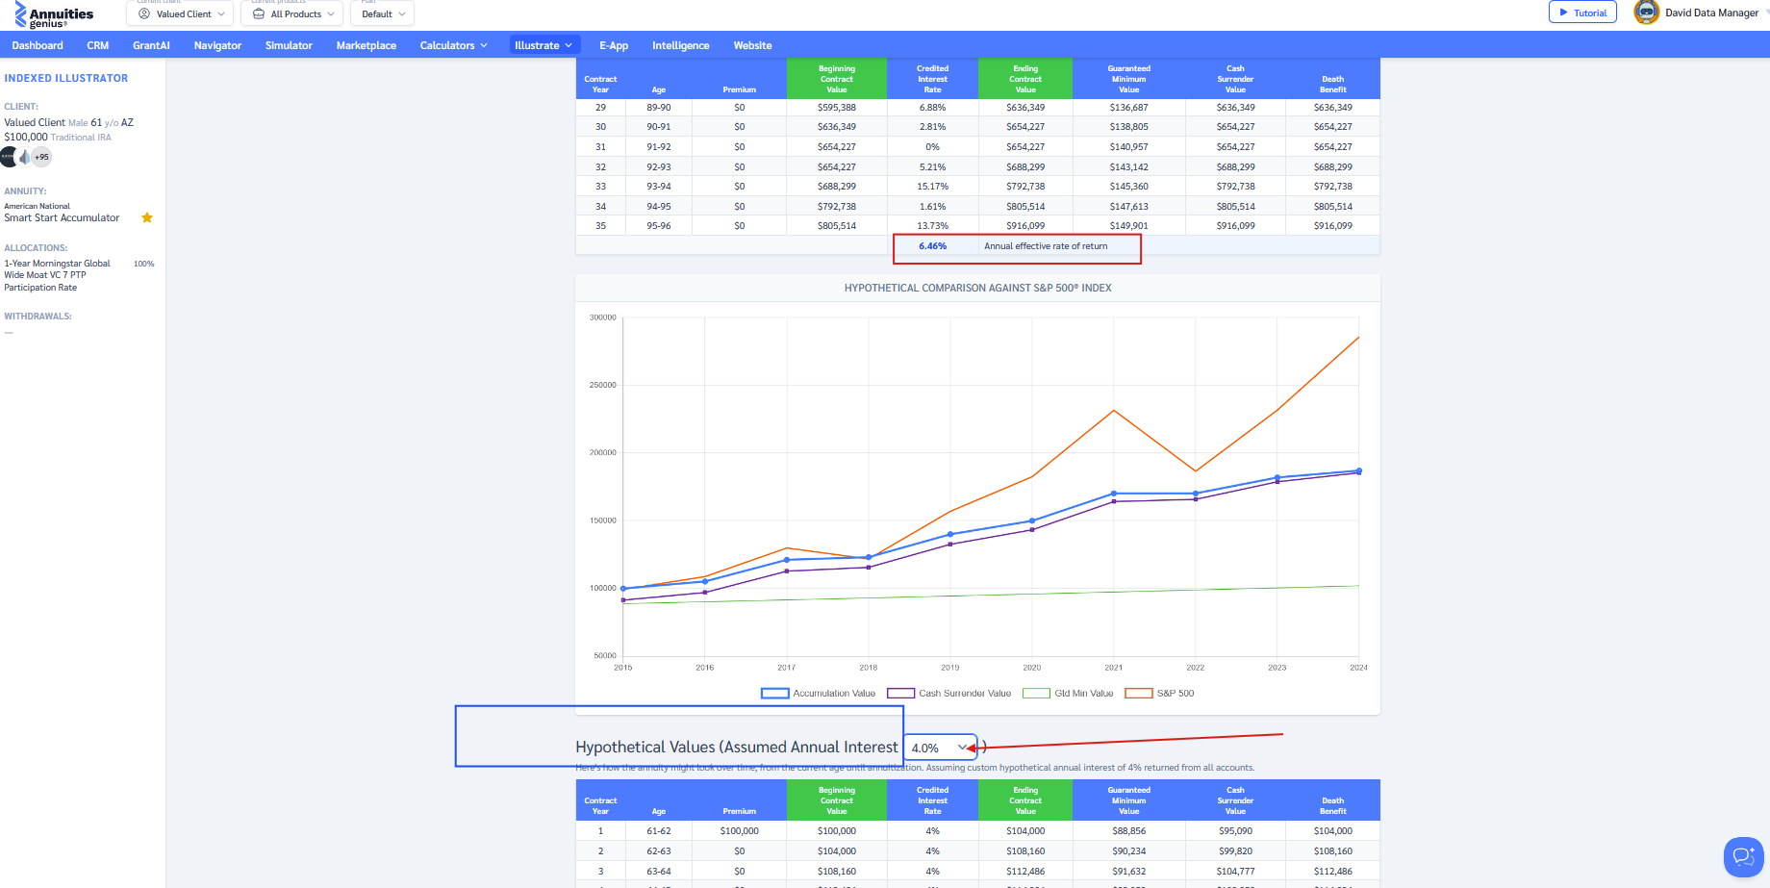The image size is (1770, 888).
Task: Click the 'Hypothetical Comparison Against S&P 500 Index' title
Action: click(x=977, y=288)
